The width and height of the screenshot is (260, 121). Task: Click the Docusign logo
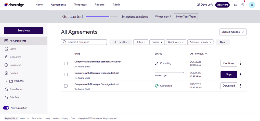tap(15, 5)
